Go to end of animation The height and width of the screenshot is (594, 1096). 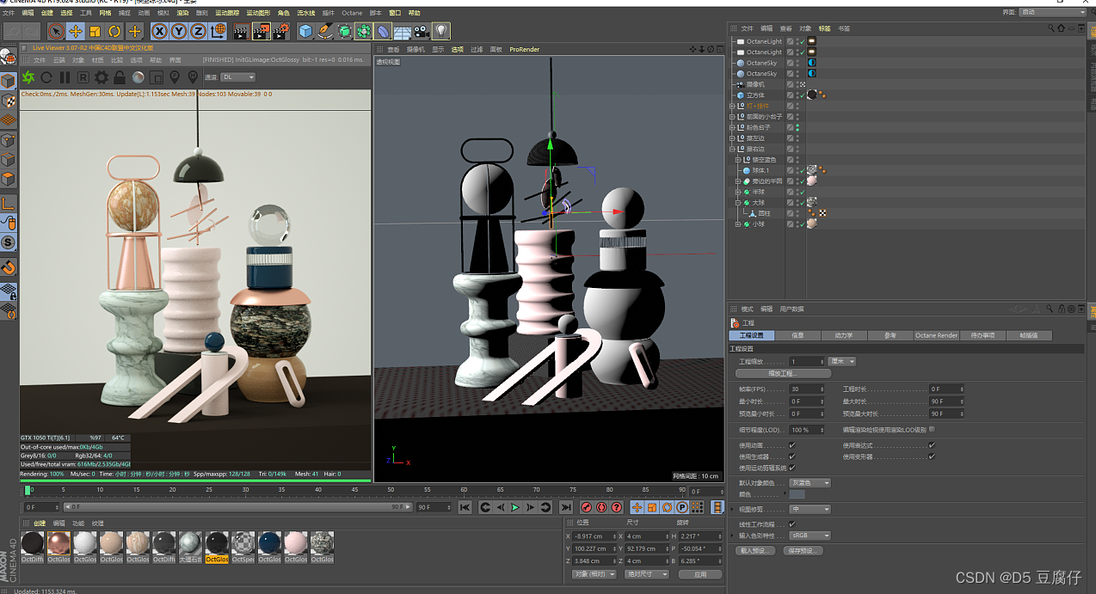566,508
